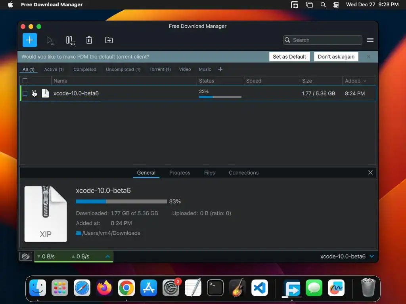Open Messages from the dock
The width and height of the screenshot is (406, 304).
tap(314, 288)
